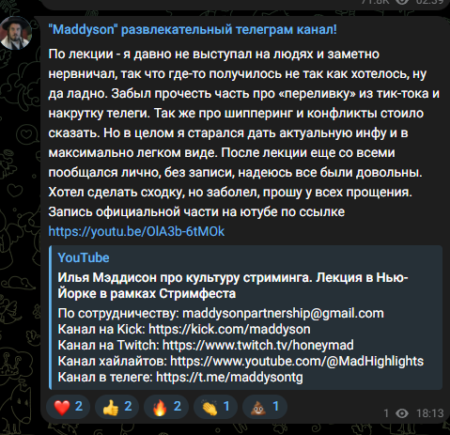Click the maddysonpartnership@gmail.com email address
The width and height of the screenshot is (450, 435).
click(x=283, y=313)
